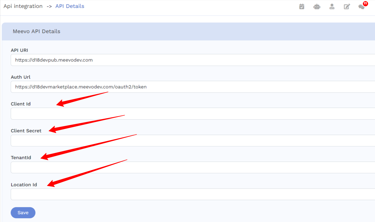Click the API URI label
Viewport: 375px width, 222px height.
click(x=19, y=50)
